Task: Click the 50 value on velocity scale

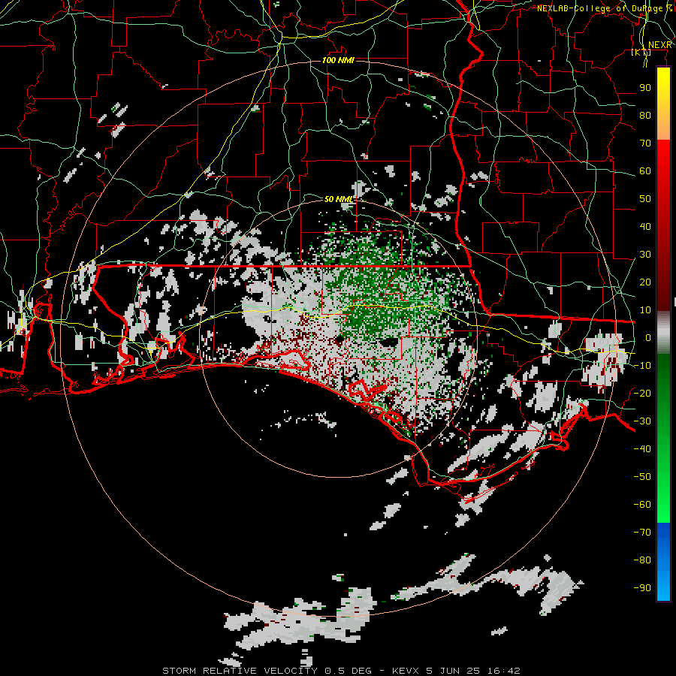Action: [x=645, y=199]
